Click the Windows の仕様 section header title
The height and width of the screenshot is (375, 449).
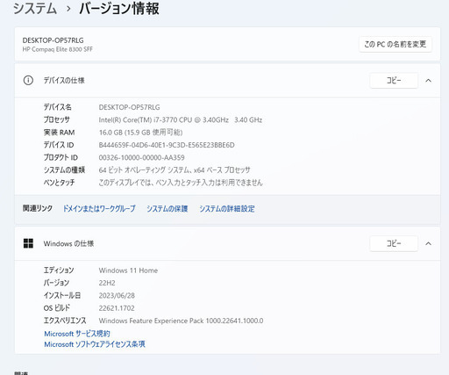pyautogui.click(x=68, y=243)
